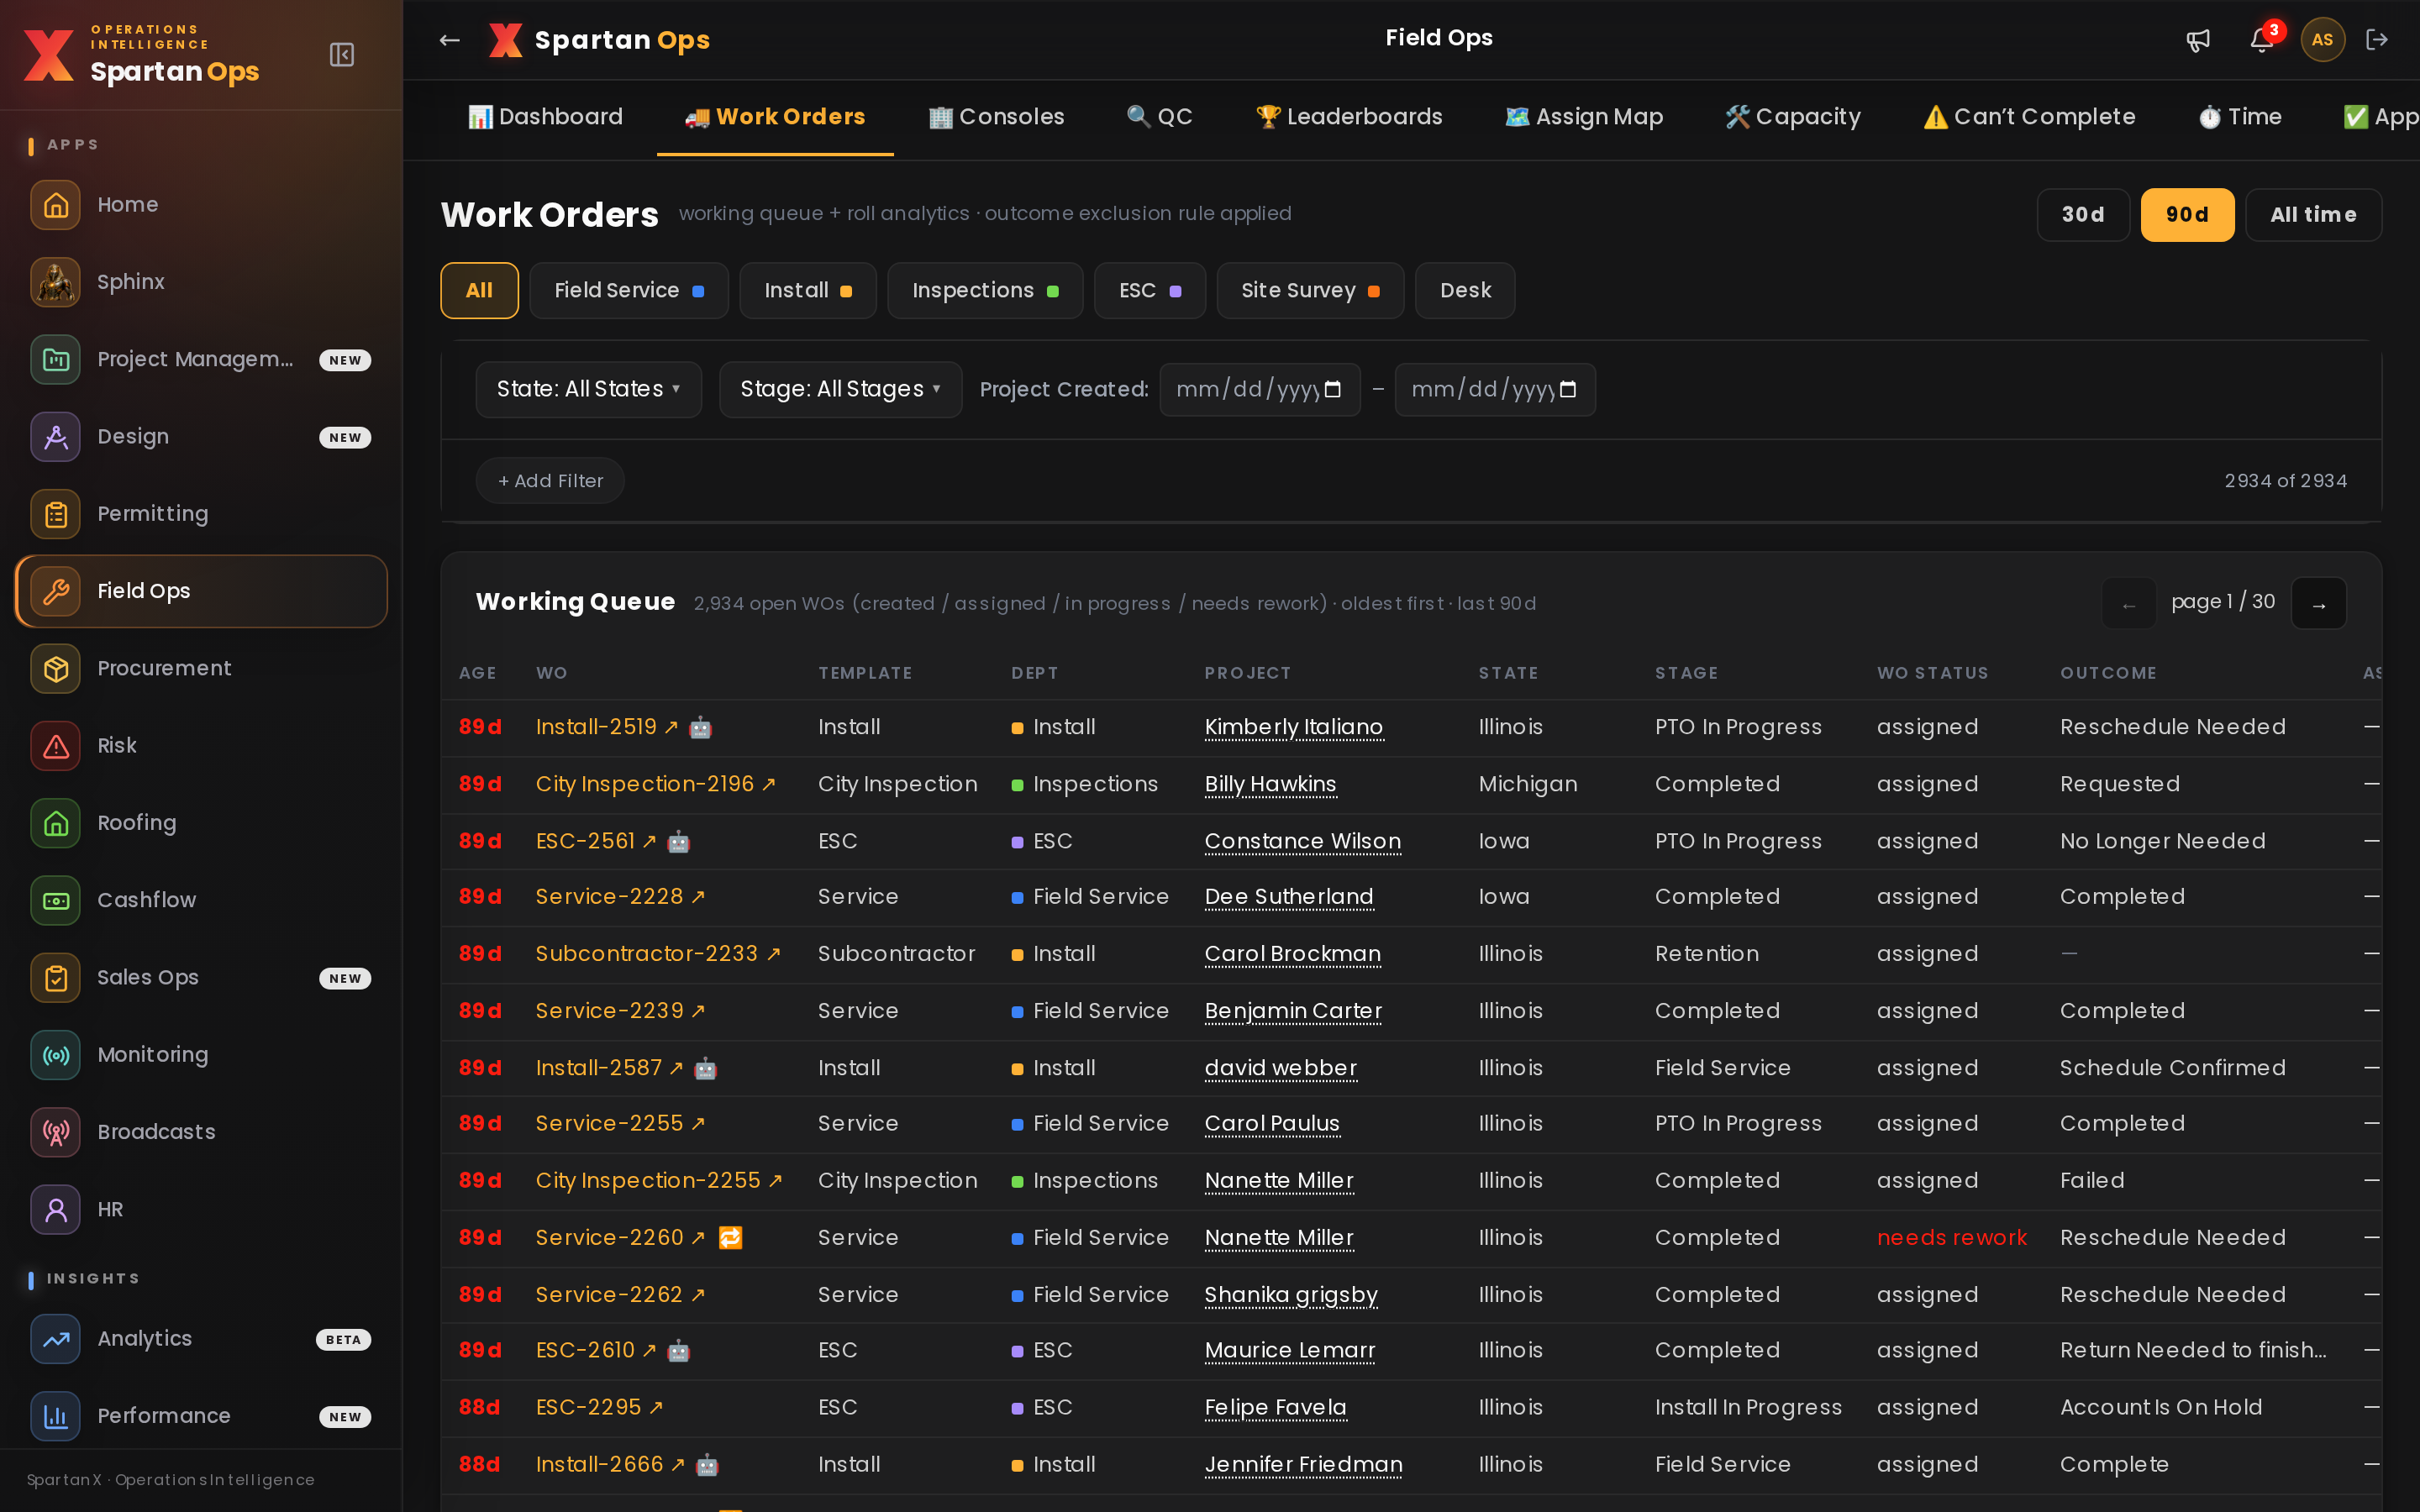
Task: Select the All time range
Action: point(2313,215)
